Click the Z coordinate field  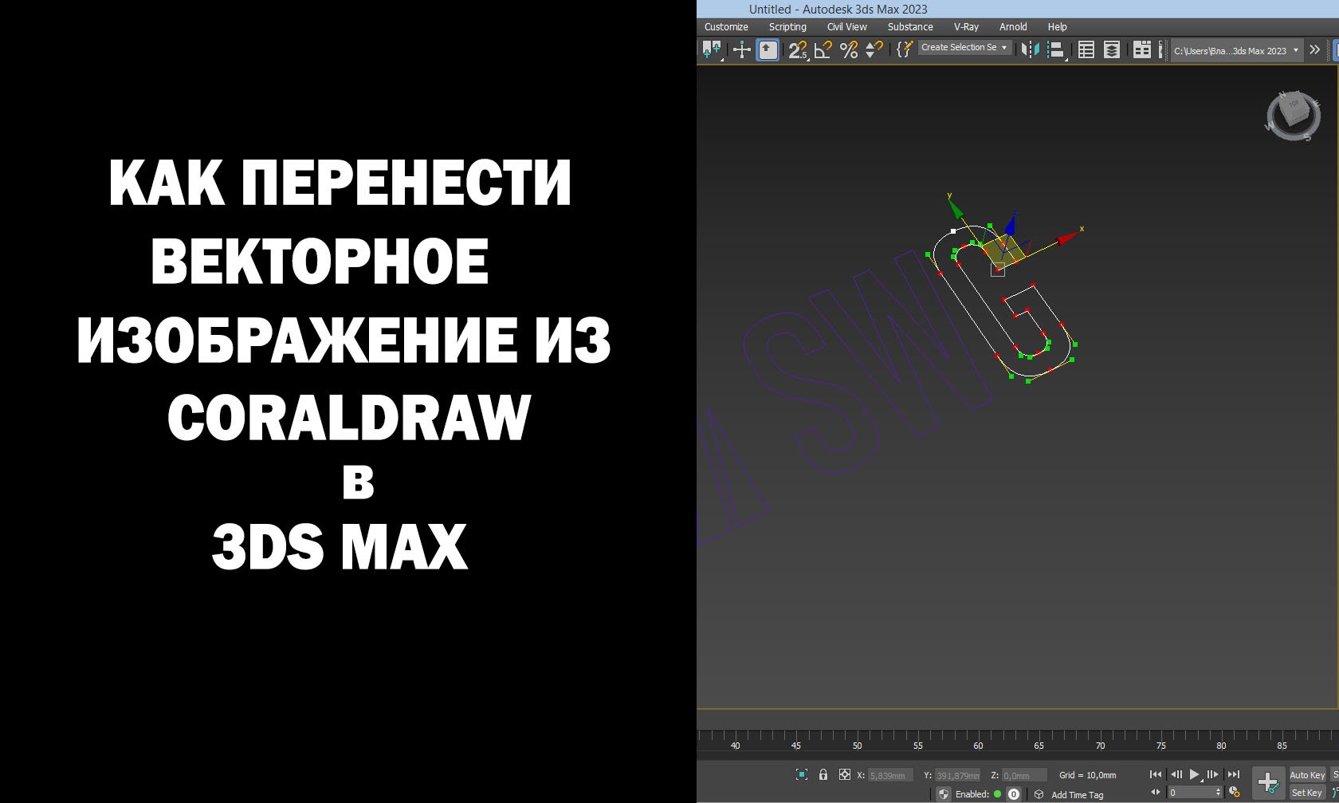(1024, 775)
